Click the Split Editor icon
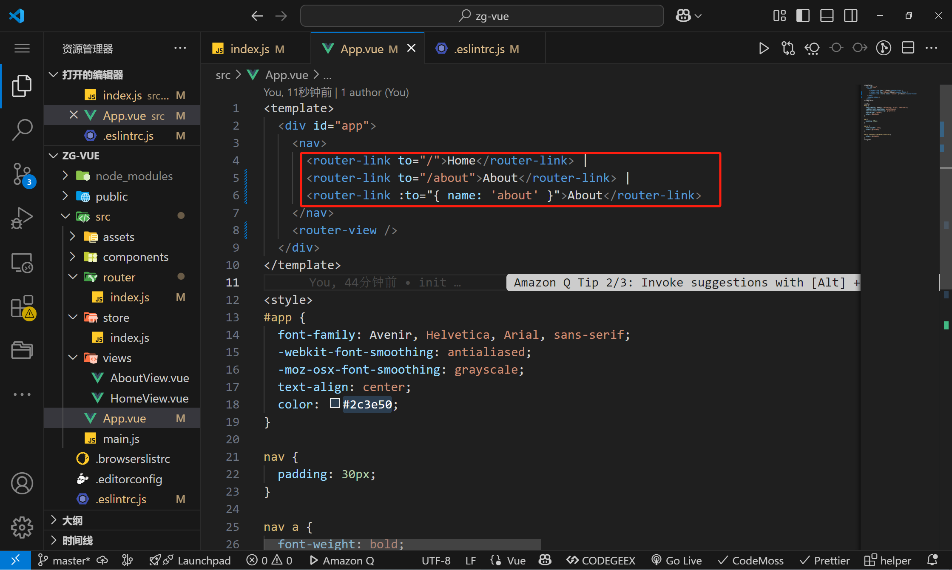The height and width of the screenshot is (570, 952). coord(908,48)
